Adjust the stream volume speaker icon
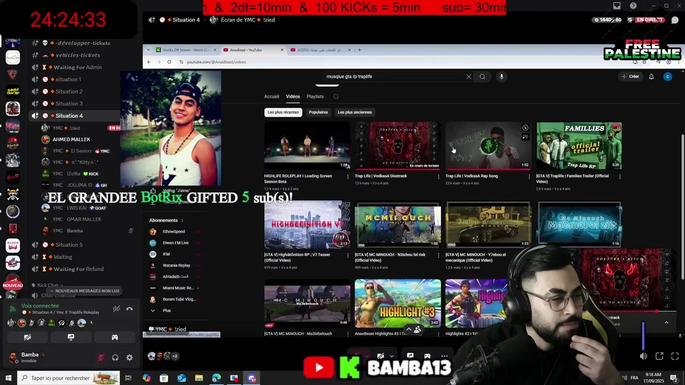The height and width of the screenshot is (385, 685). point(643,356)
